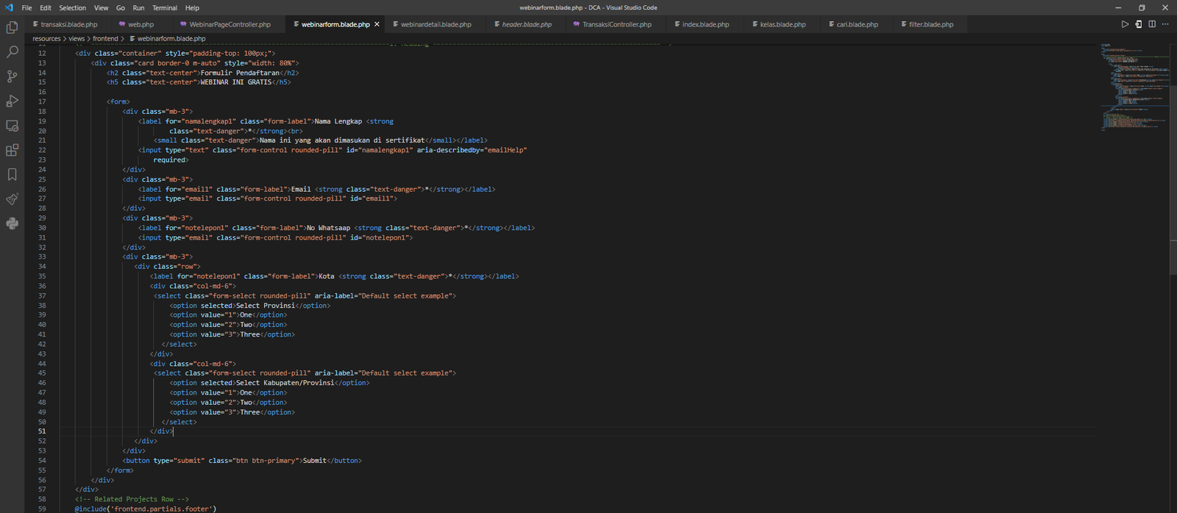The height and width of the screenshot is (513, 1177).
Task: Split the editor to the right
Action: point(1152,24)
